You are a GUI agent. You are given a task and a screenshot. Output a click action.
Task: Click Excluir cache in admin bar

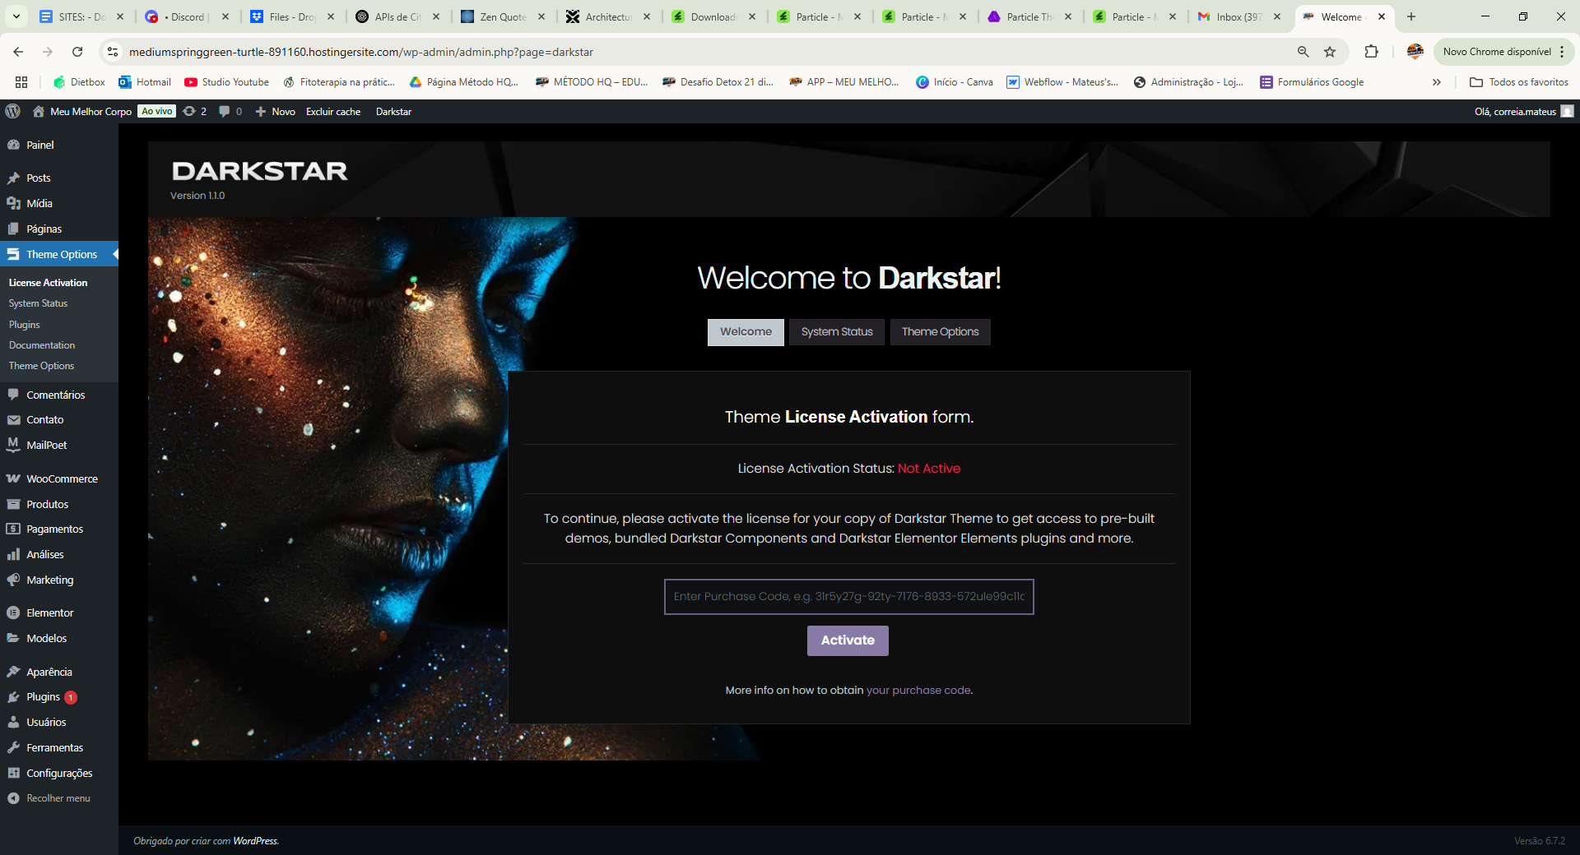point(333,111)
